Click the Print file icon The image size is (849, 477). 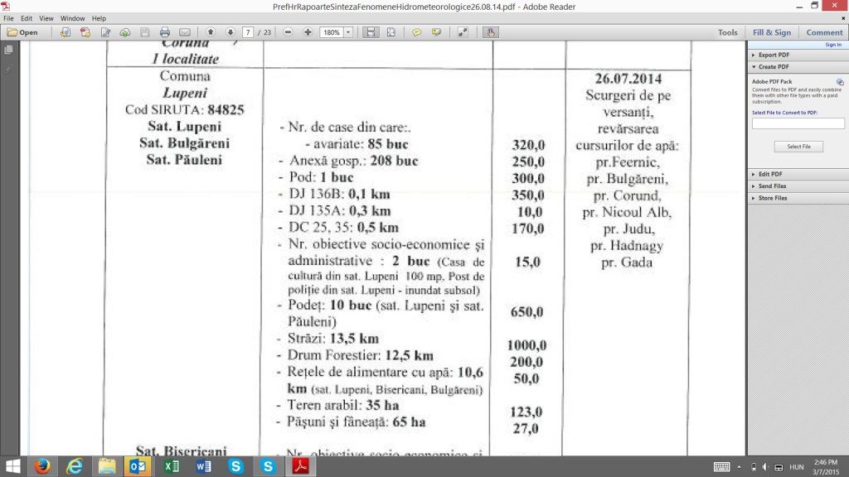tap(164, 32)
